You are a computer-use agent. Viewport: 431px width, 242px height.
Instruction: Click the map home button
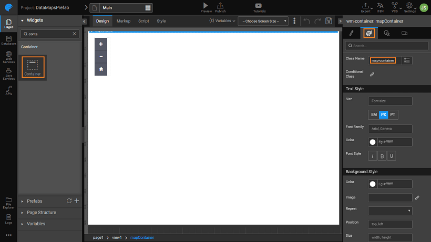tap(101, 69)
